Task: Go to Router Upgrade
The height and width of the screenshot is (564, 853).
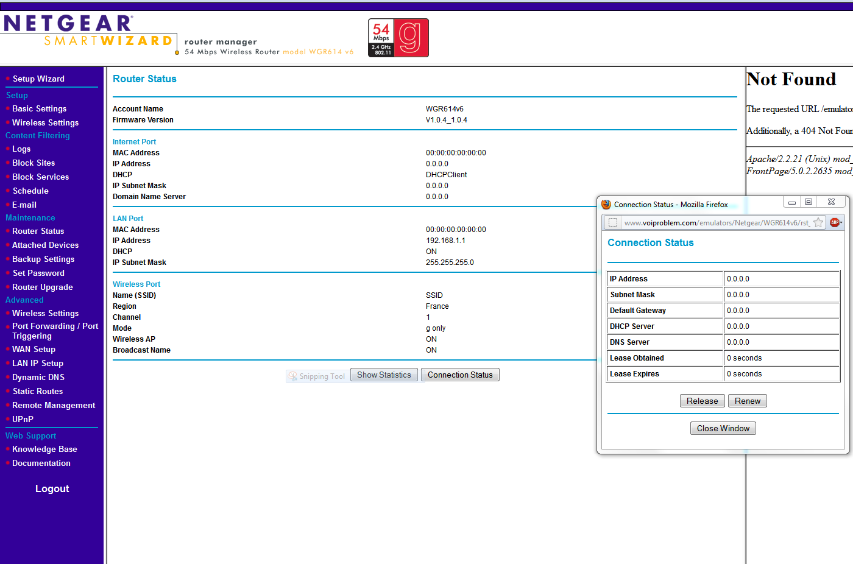Action: click(43, 287)
